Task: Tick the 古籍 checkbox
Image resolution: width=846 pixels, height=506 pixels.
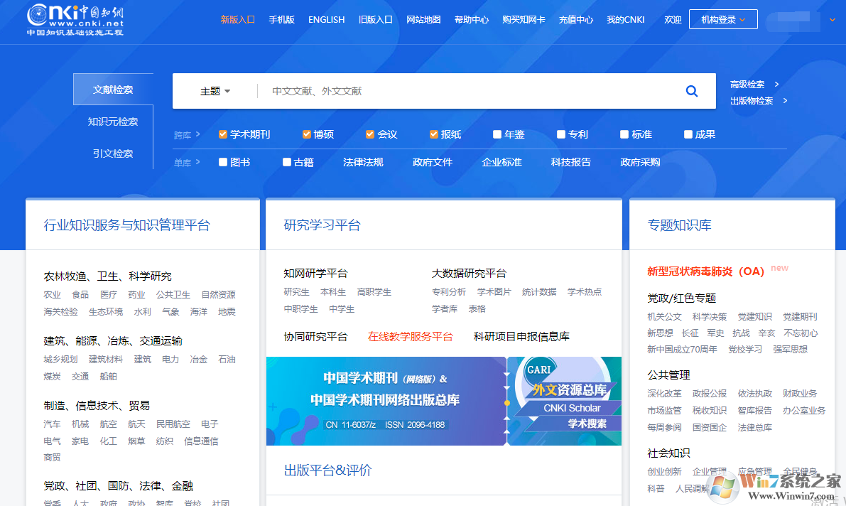Action: [286, 162]
